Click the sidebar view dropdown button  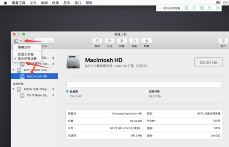18,41
